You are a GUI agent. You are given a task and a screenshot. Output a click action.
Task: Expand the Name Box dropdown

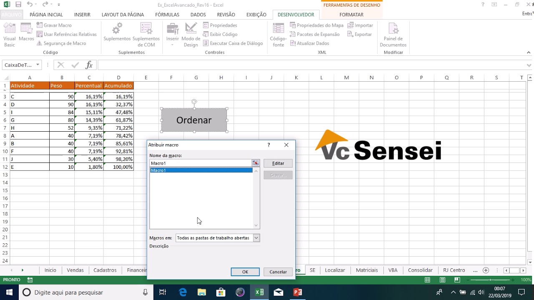pyautogui.click(x=38, y=65)
